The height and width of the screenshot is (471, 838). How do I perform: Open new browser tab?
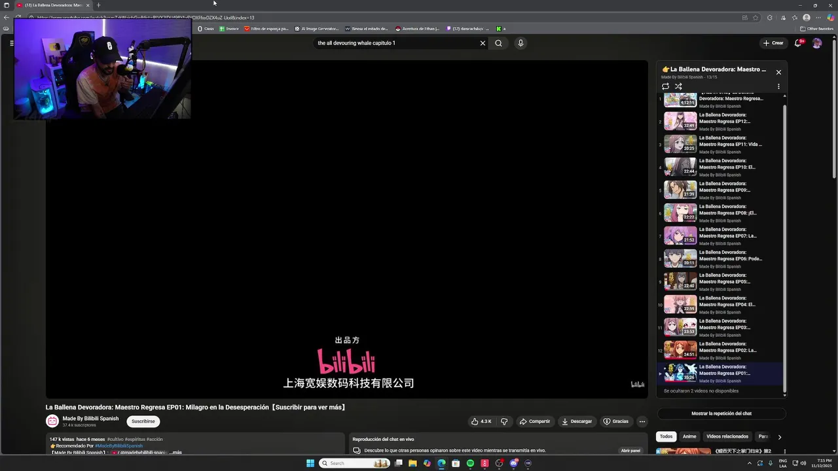(98, 5)
